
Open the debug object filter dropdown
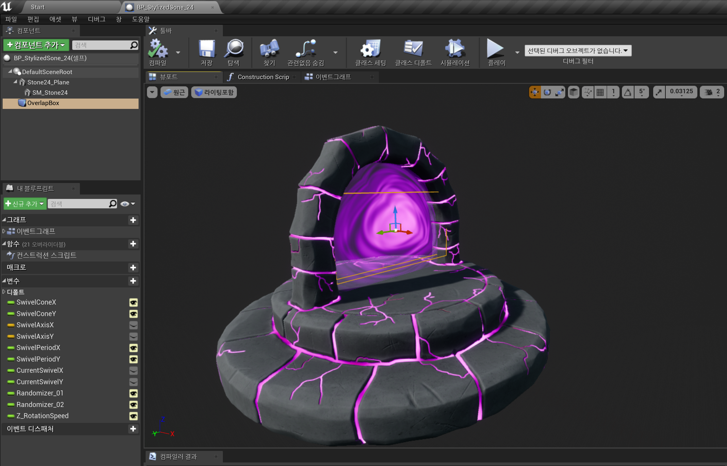pos(578,50)
